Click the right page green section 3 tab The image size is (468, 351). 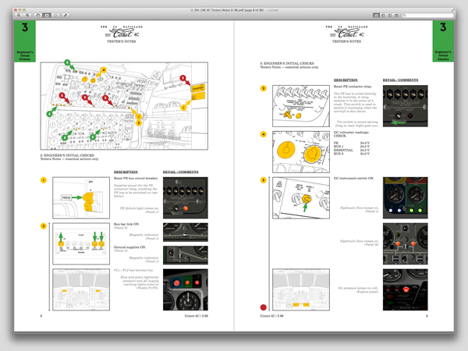tap(443, 41)
